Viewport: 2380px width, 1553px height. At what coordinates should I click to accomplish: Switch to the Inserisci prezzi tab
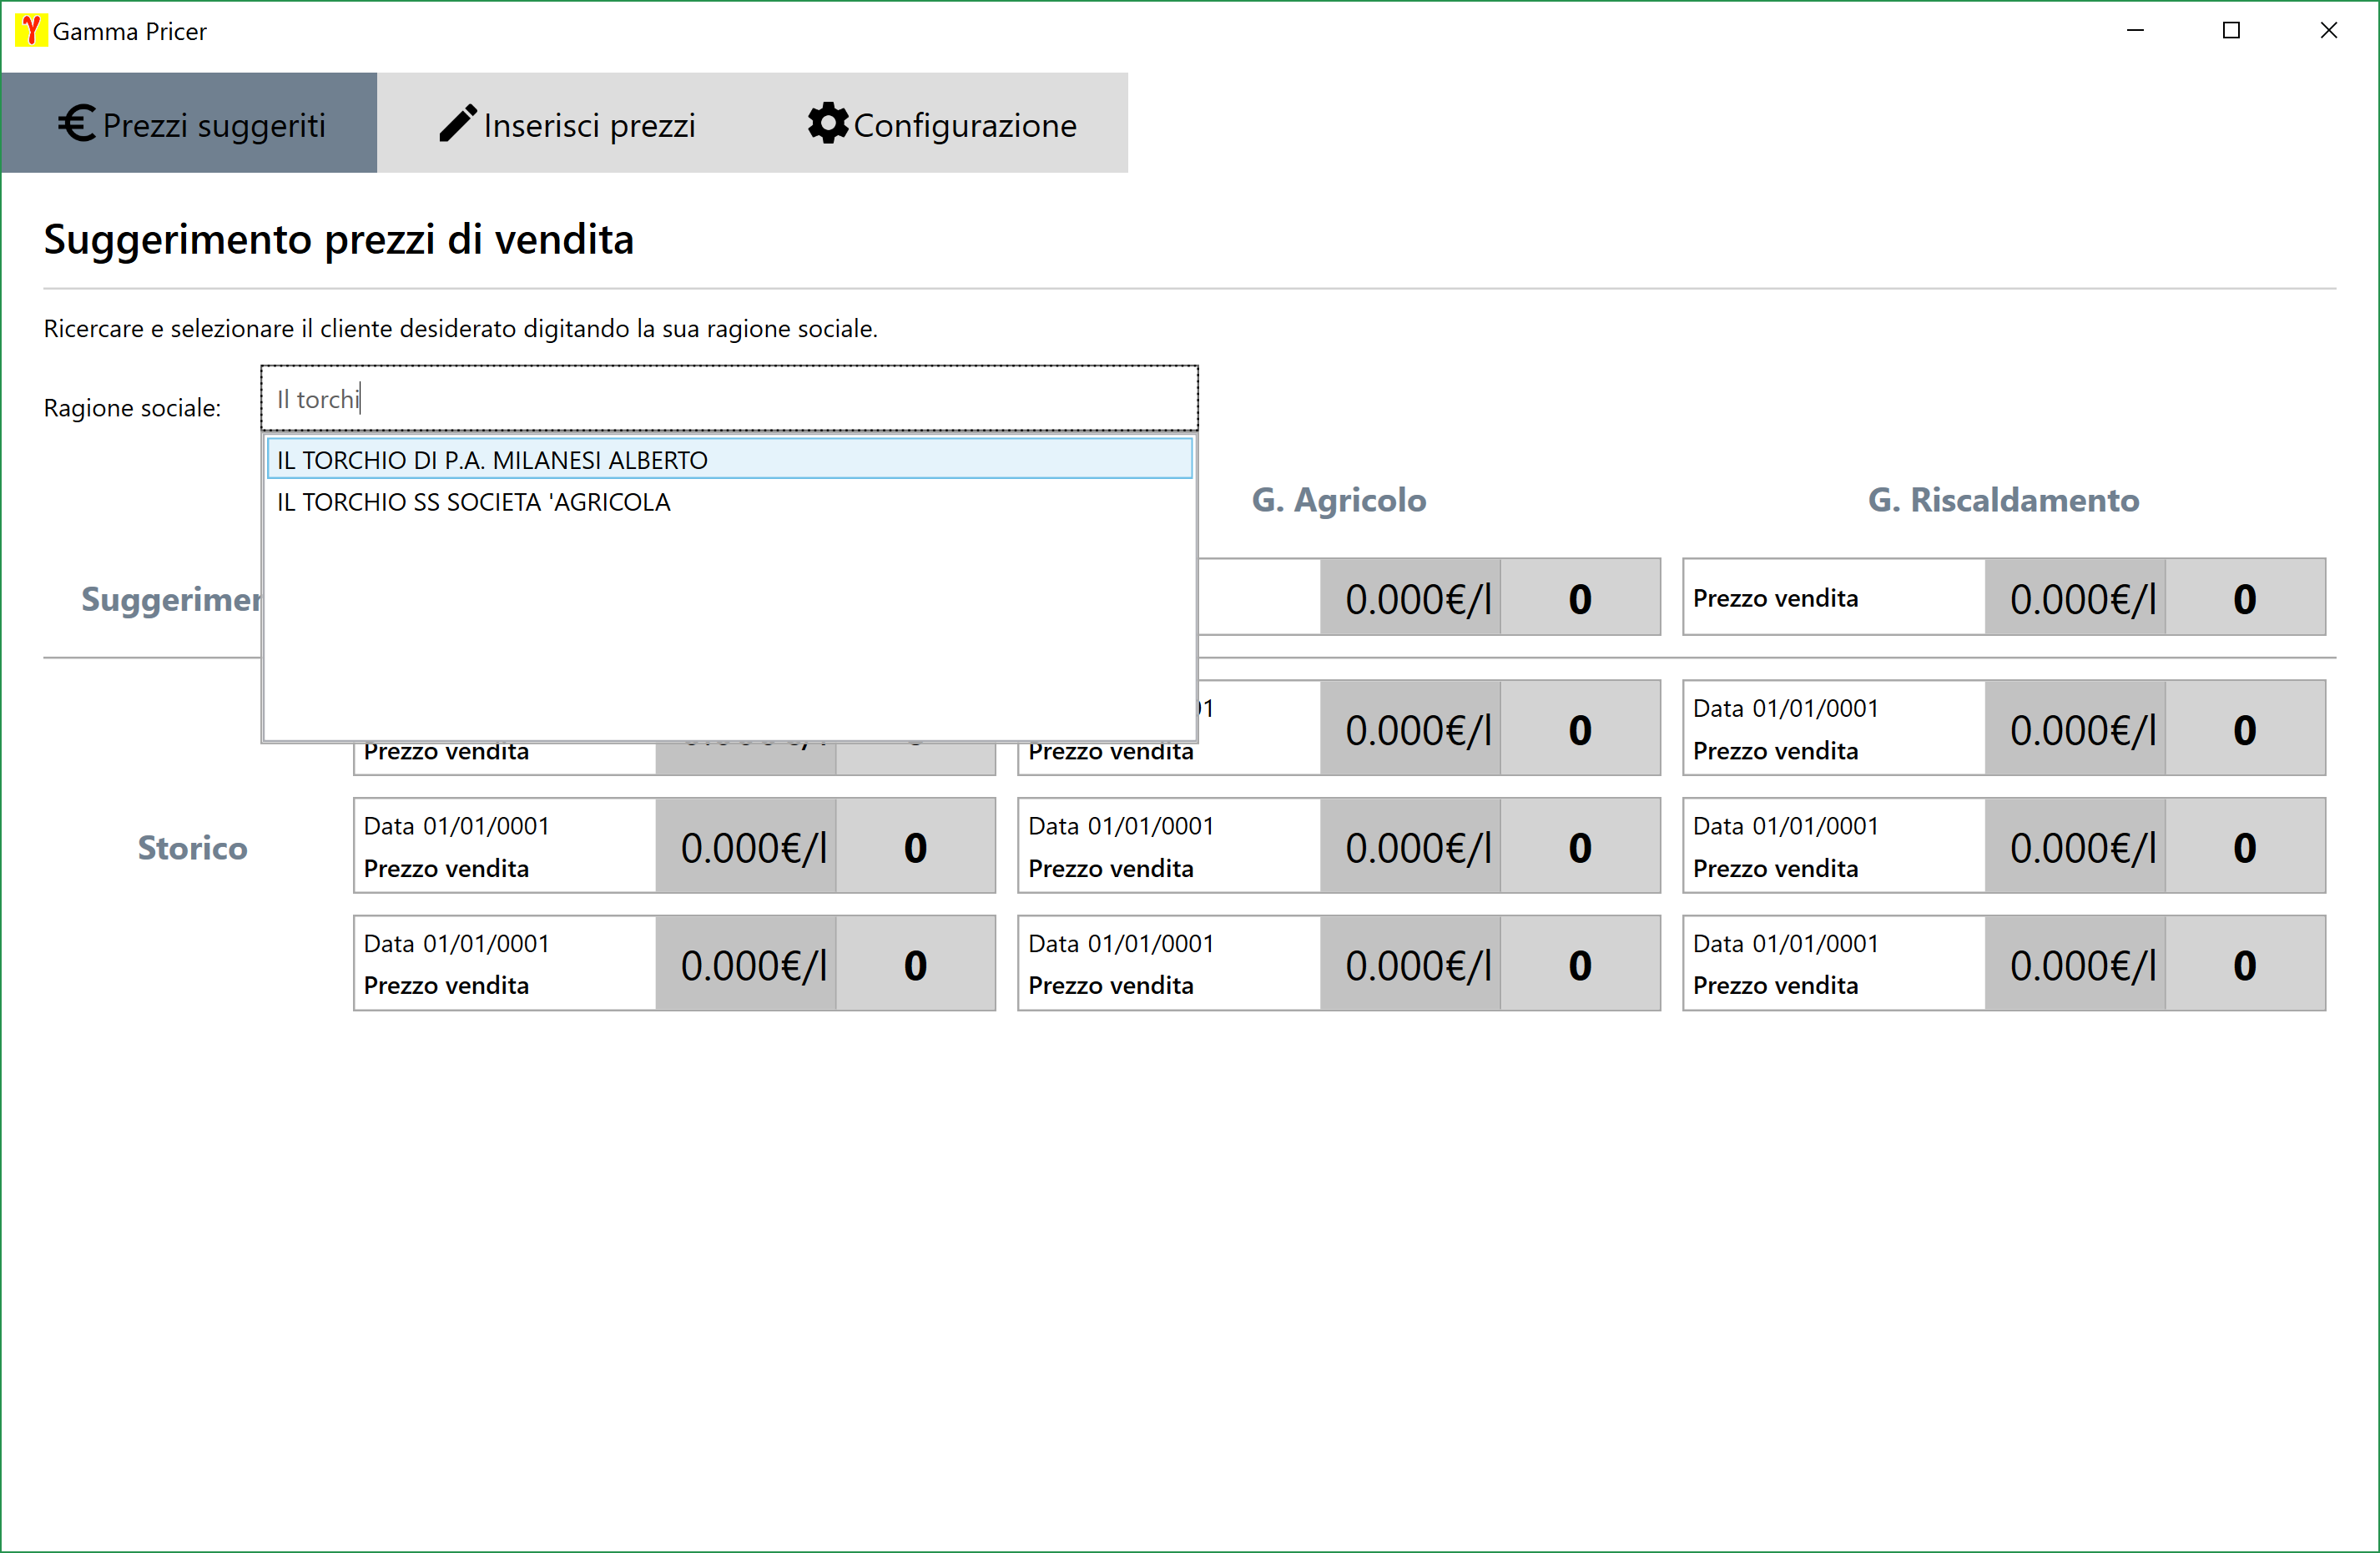click(566, 123)
